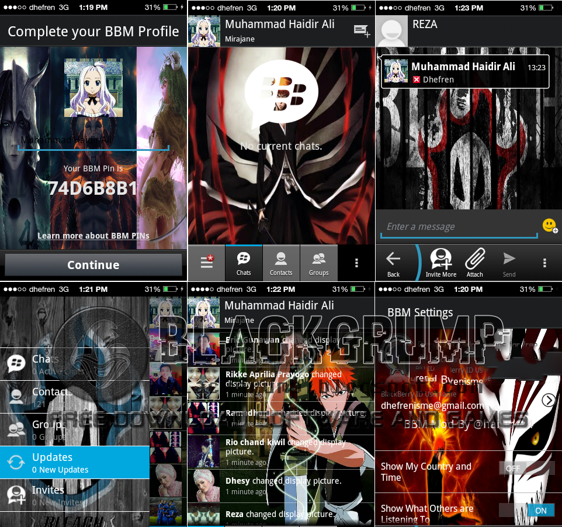
Task: Open the emoticon picker smiley icon
Action: (550, 226)
